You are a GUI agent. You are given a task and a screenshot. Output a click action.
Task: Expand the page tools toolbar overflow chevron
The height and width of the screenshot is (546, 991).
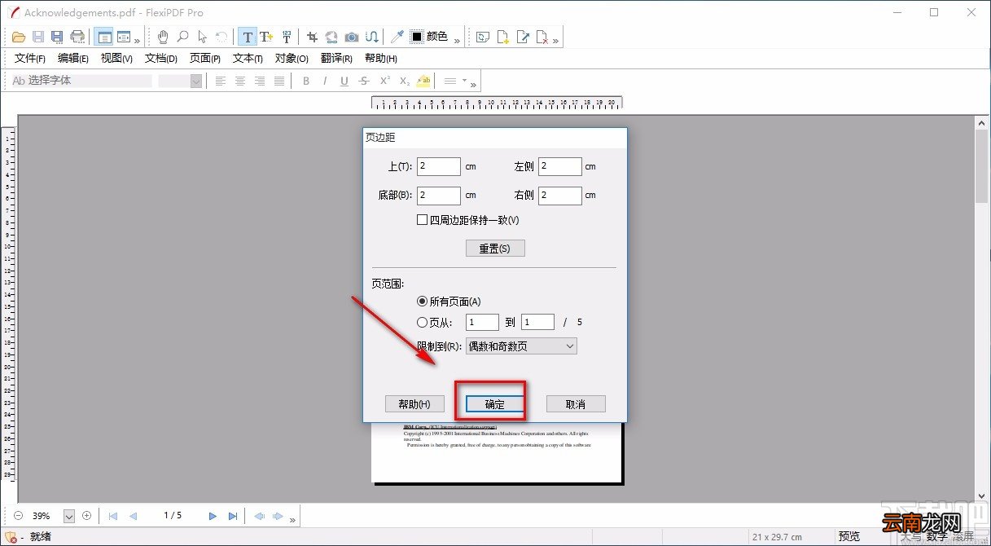[x=556, y=40]
